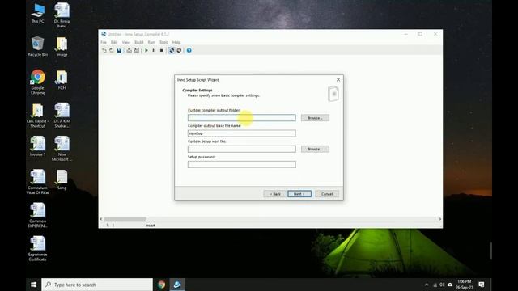
Task: Click the Custom Setup icon file field
Action: point(241,149)
